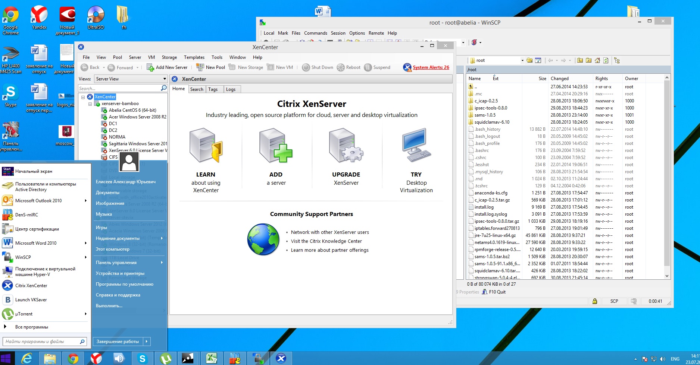
Task: Click the Community Support globe icon
Action: pyautogui.click(x=263, y=239)
